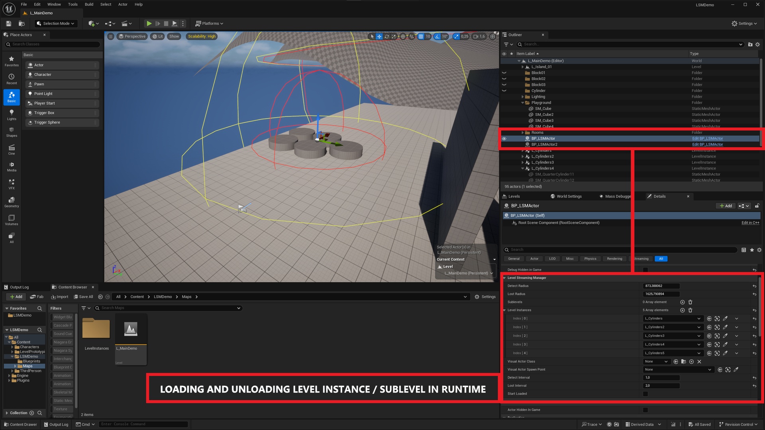
Task: Open the Favorites category in Place Actors
Action: 12,61
